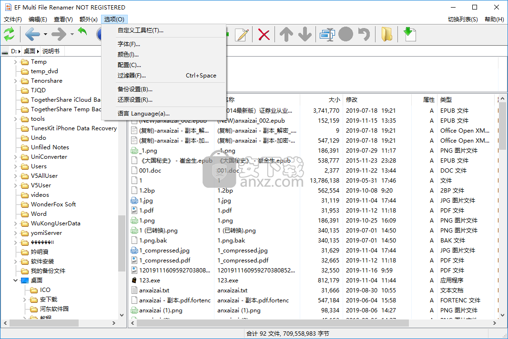Viewport: 508px width, 339px height.
Task: Click the multi-rename windows icon on toolbar
Action: (x=327, y=34)
